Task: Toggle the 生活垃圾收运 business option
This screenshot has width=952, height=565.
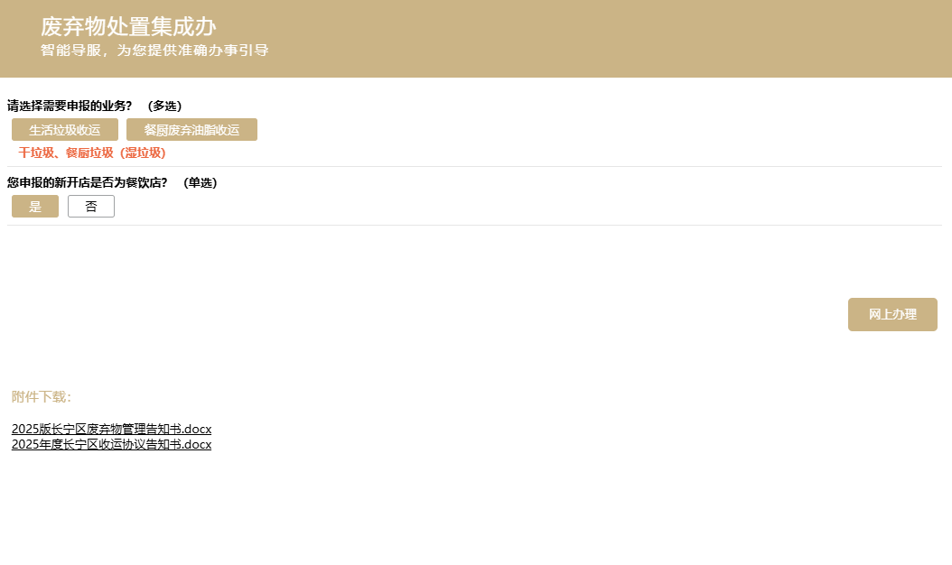Action: point(65,130)
